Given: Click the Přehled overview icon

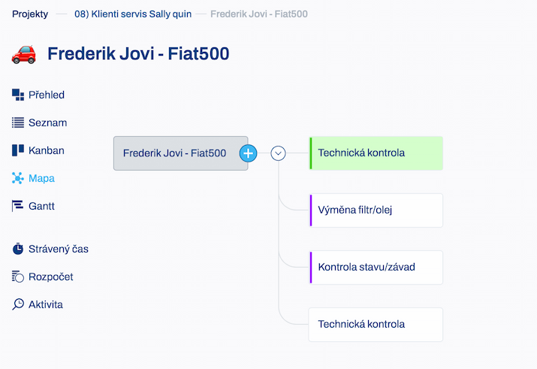Looking at the screenshot, I should click(18, 95).
